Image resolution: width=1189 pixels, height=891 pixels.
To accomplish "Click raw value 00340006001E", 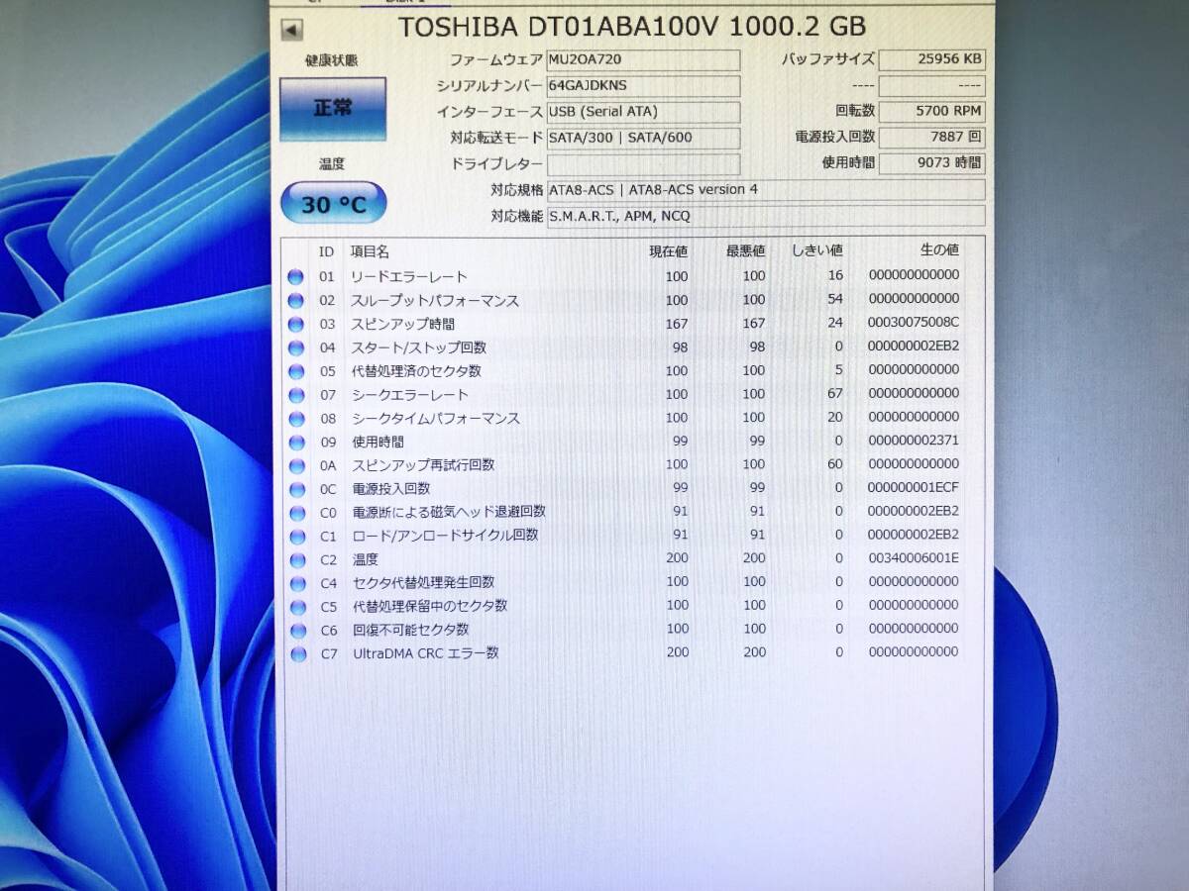I will pos(914,557).
